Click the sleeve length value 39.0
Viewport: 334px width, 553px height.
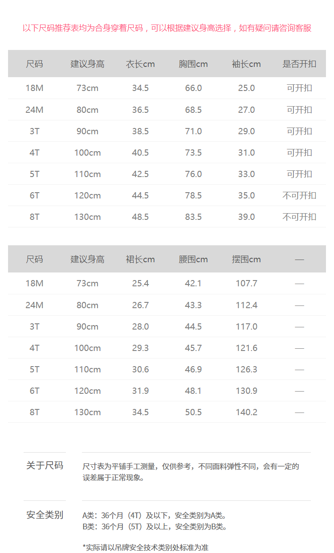click(x=246, y=217)
